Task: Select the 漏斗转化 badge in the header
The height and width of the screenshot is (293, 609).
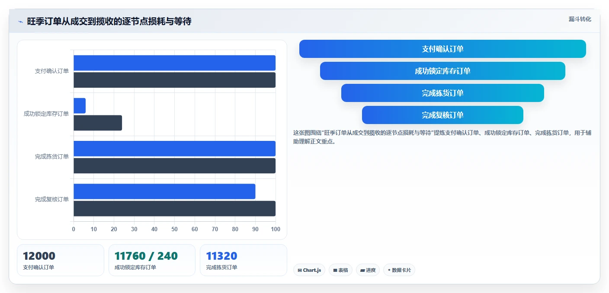Action: [x=580, y=19]
